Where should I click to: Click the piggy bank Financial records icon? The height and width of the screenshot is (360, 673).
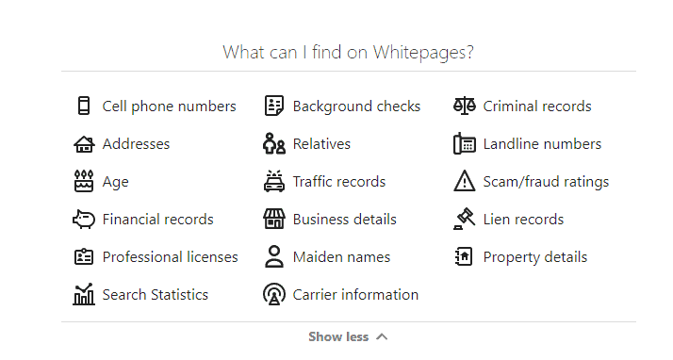(84, 220)
